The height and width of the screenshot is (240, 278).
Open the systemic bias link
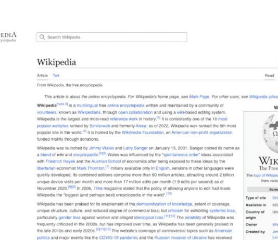click(x=222, y=210)
